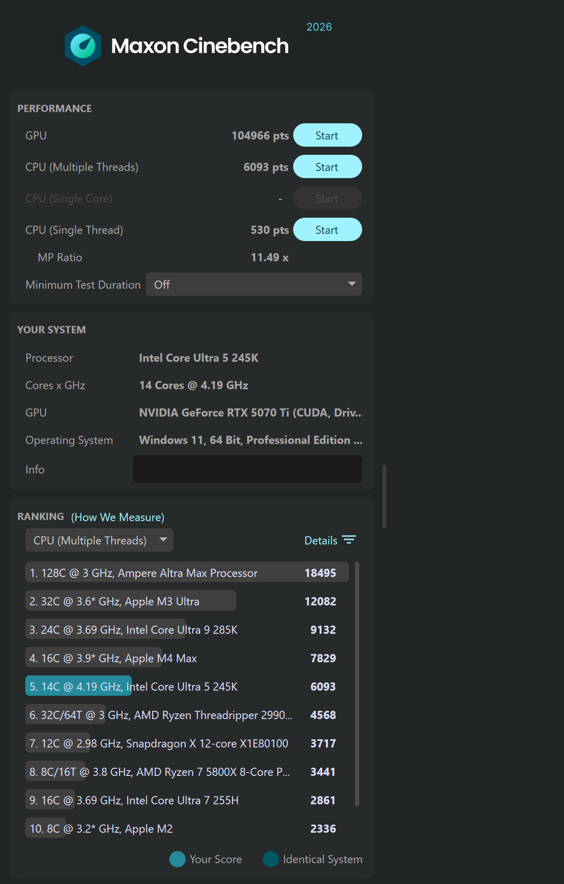Start the CPU Multiple Threads benchmark

coord(327,167)
